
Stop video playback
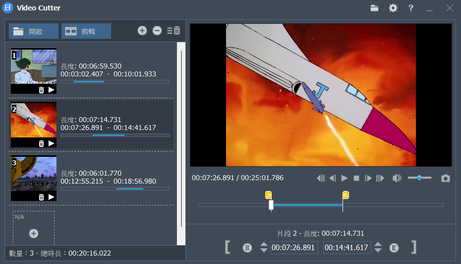pos(356,178)
